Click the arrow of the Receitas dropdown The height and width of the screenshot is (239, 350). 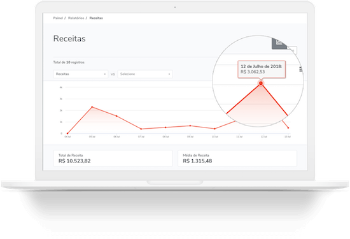point(105,74)
